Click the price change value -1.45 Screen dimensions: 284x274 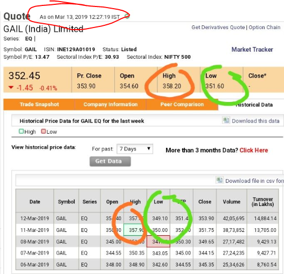pos(25,88)
